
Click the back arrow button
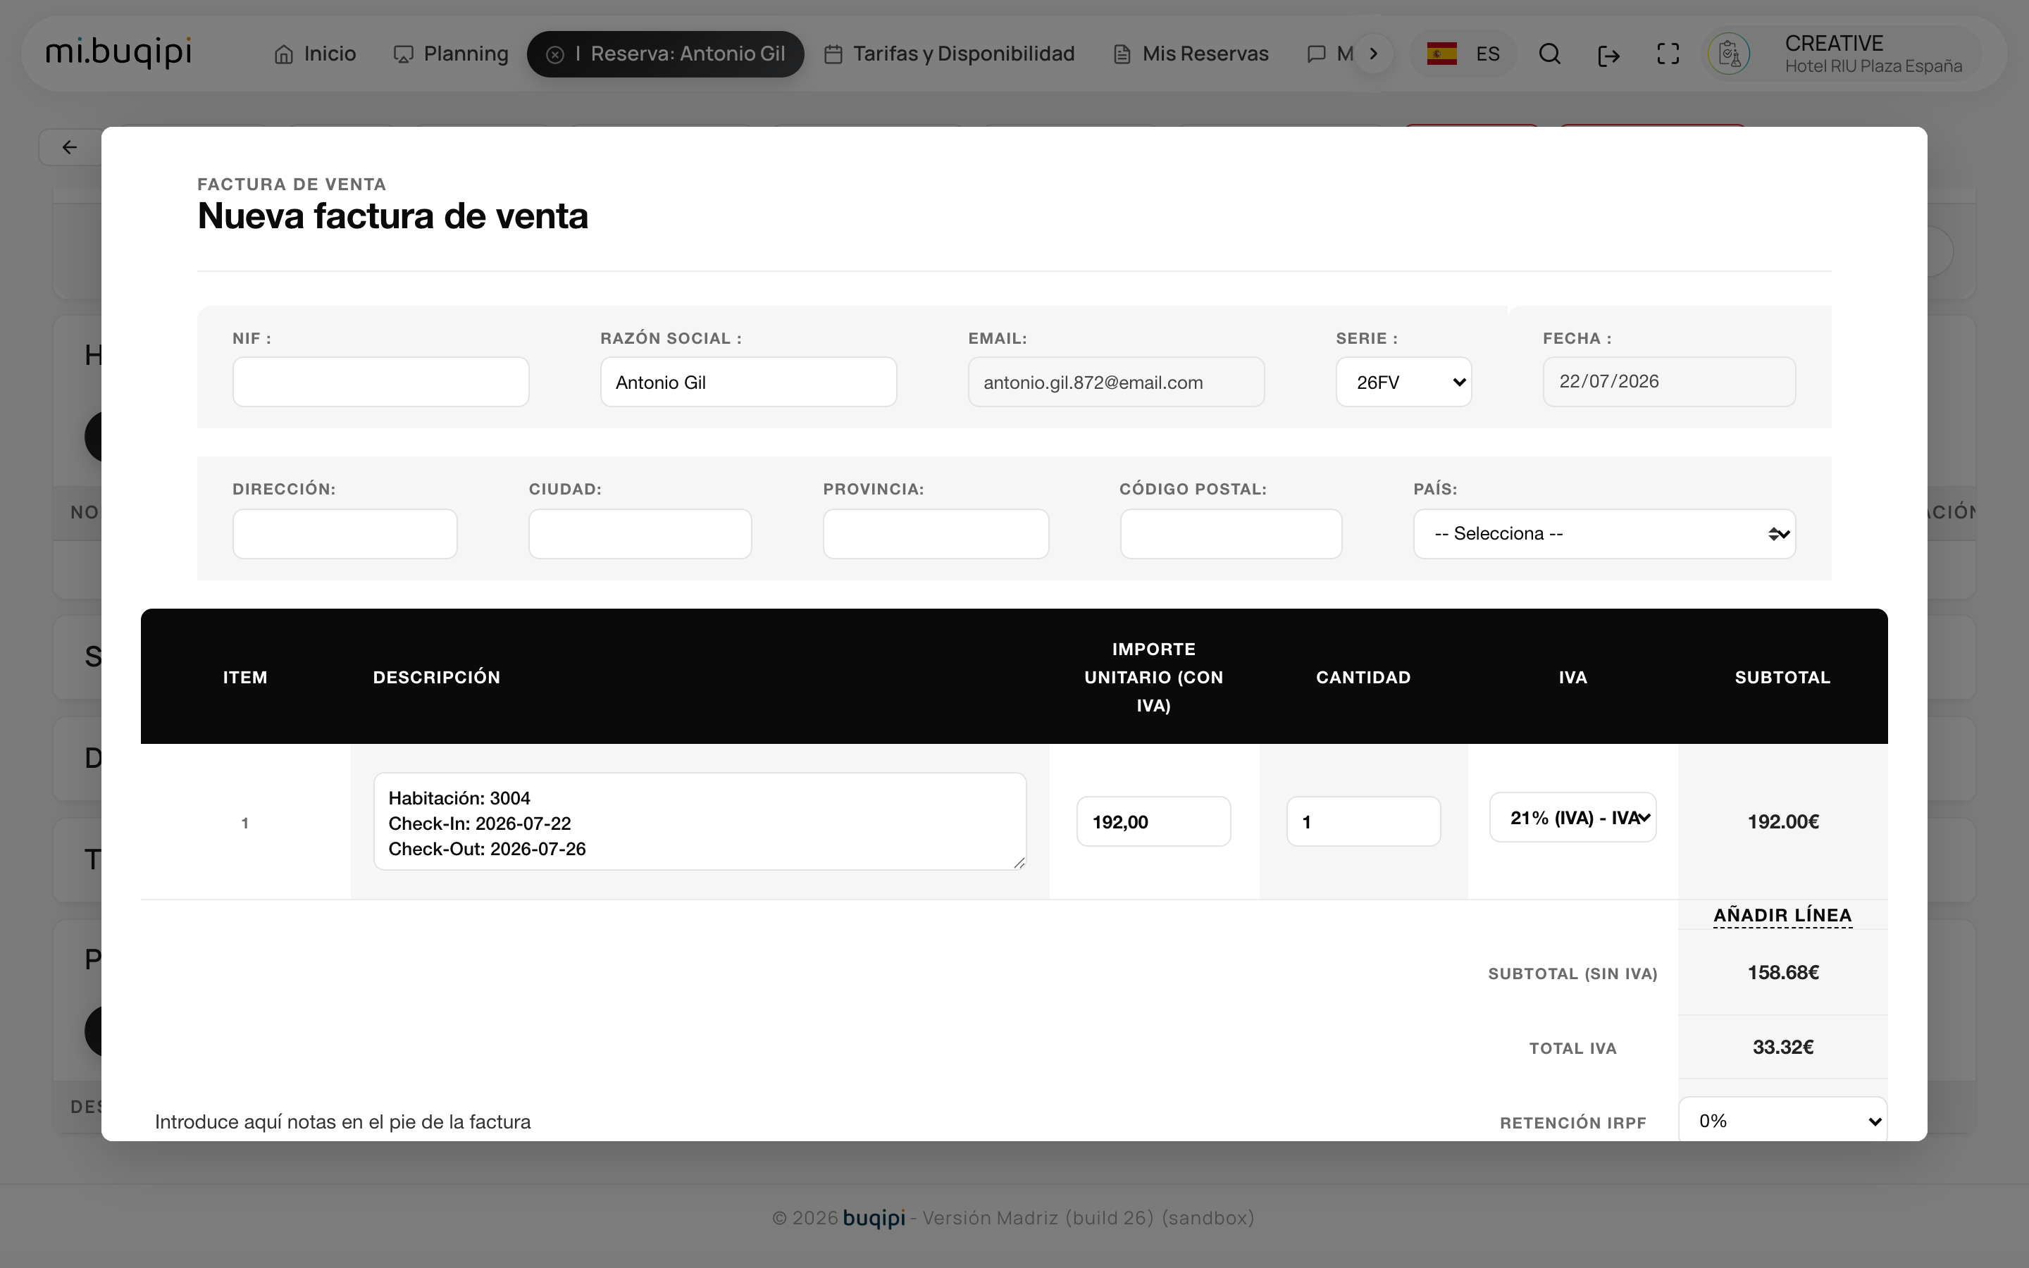click(x=70, y=148)
